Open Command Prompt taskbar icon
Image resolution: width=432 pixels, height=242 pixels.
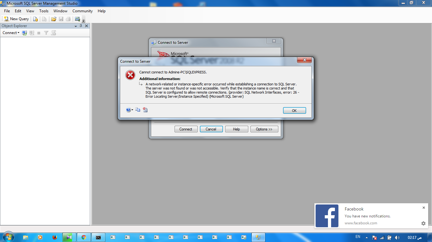pos(98,237)
